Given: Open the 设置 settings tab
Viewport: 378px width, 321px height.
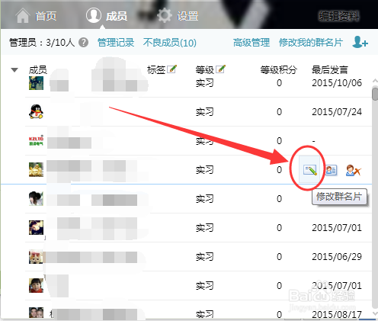Looking at the screenshot, I should click(x=178, y=16).
